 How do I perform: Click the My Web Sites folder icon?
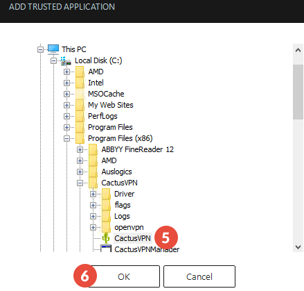point(80,105)
